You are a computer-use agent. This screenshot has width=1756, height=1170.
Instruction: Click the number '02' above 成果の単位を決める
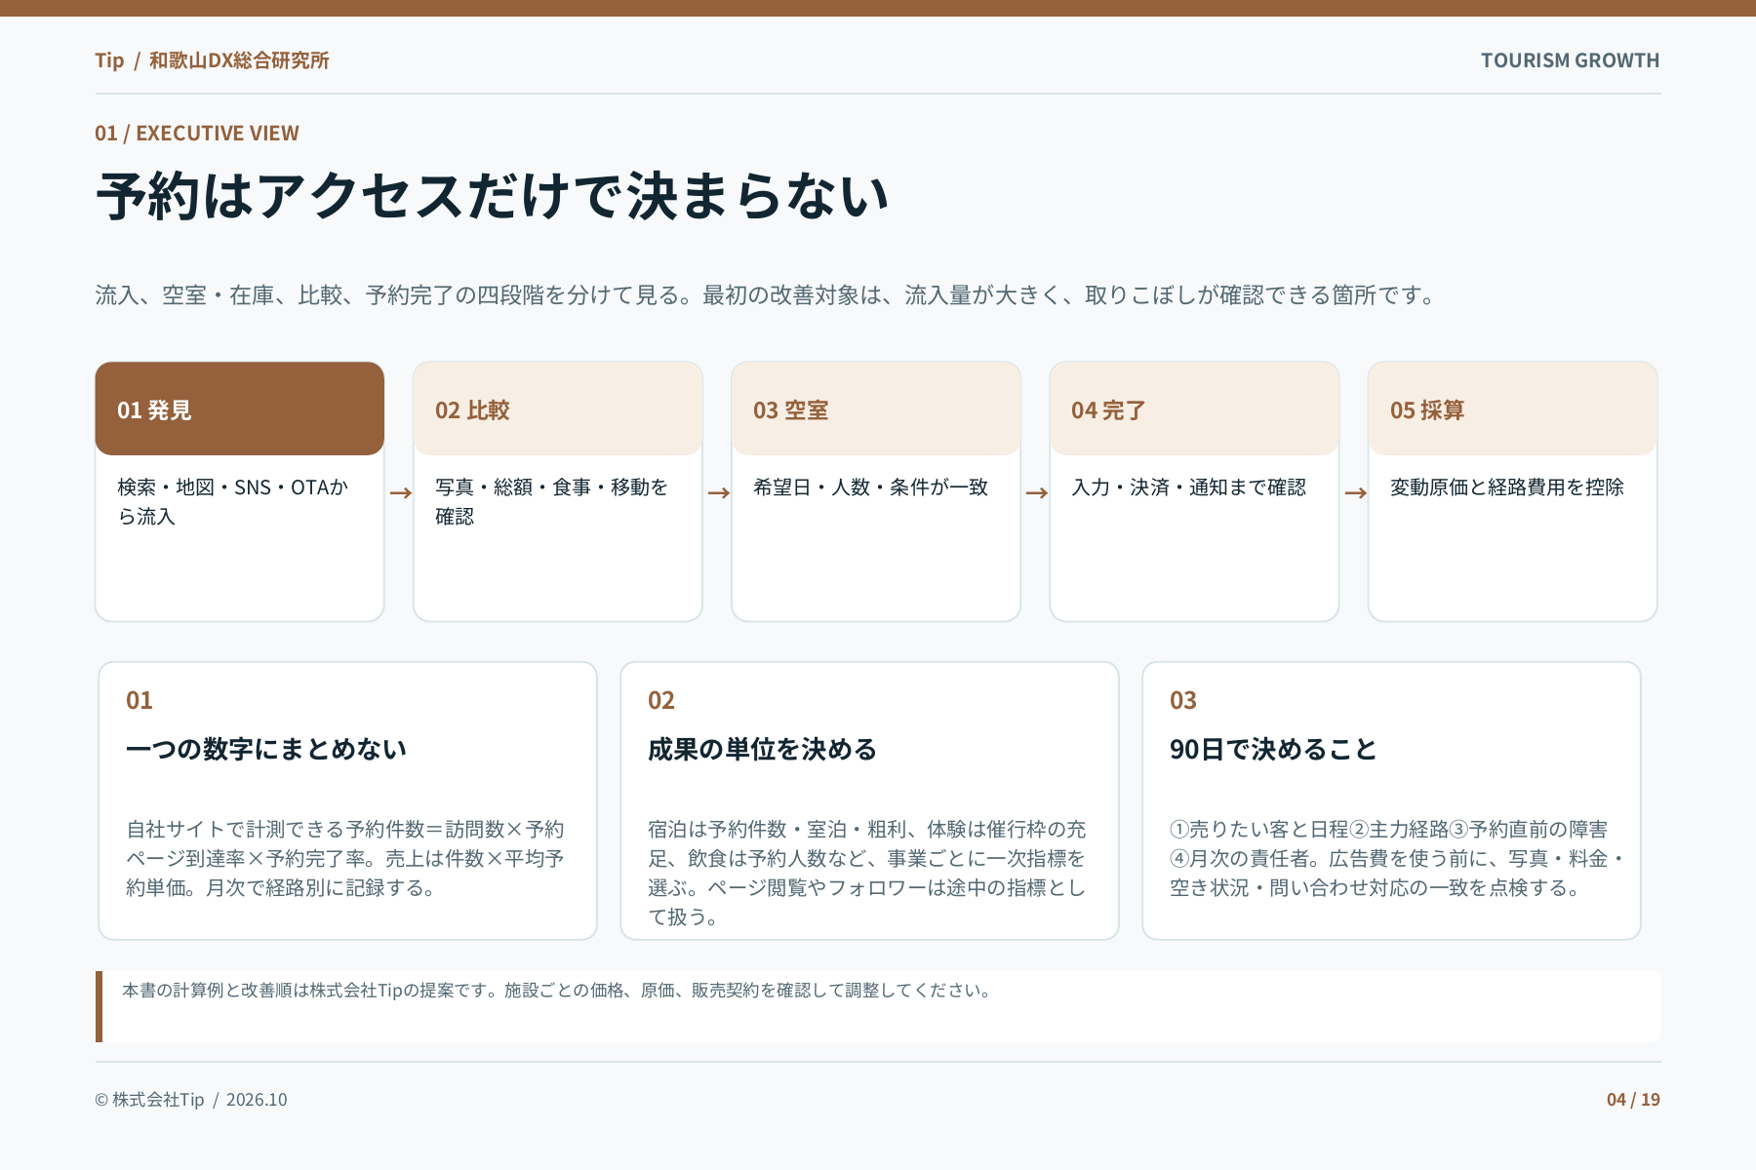661,700
